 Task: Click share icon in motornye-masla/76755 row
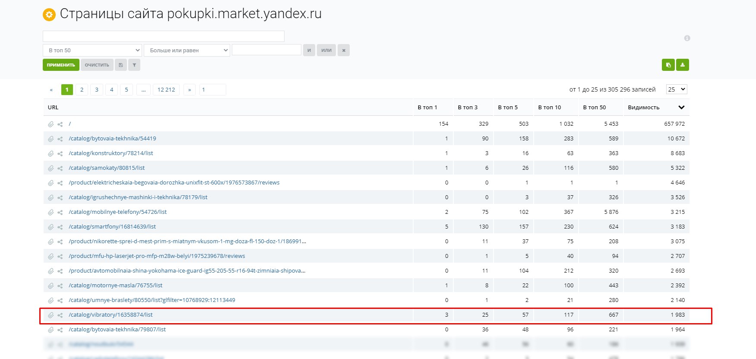[x=60, y=286]
